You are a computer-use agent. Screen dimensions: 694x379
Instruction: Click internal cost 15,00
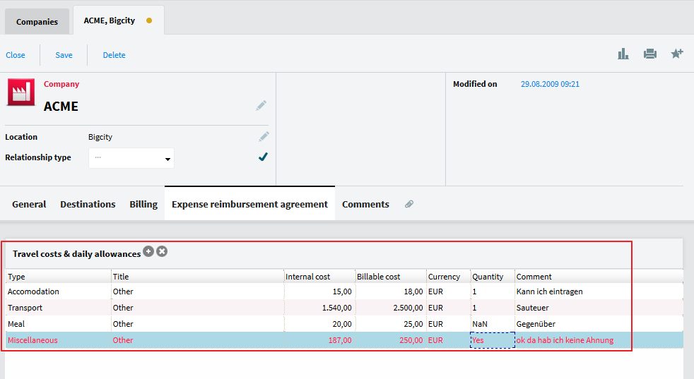point(342,292)
